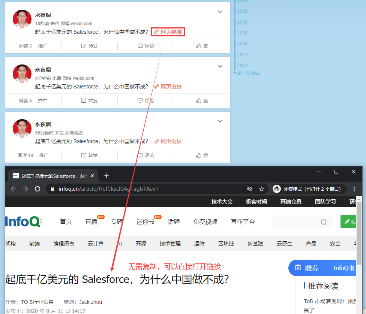Click avatar of 永夜烟 on the 4分钟前 post

(22, 74)
